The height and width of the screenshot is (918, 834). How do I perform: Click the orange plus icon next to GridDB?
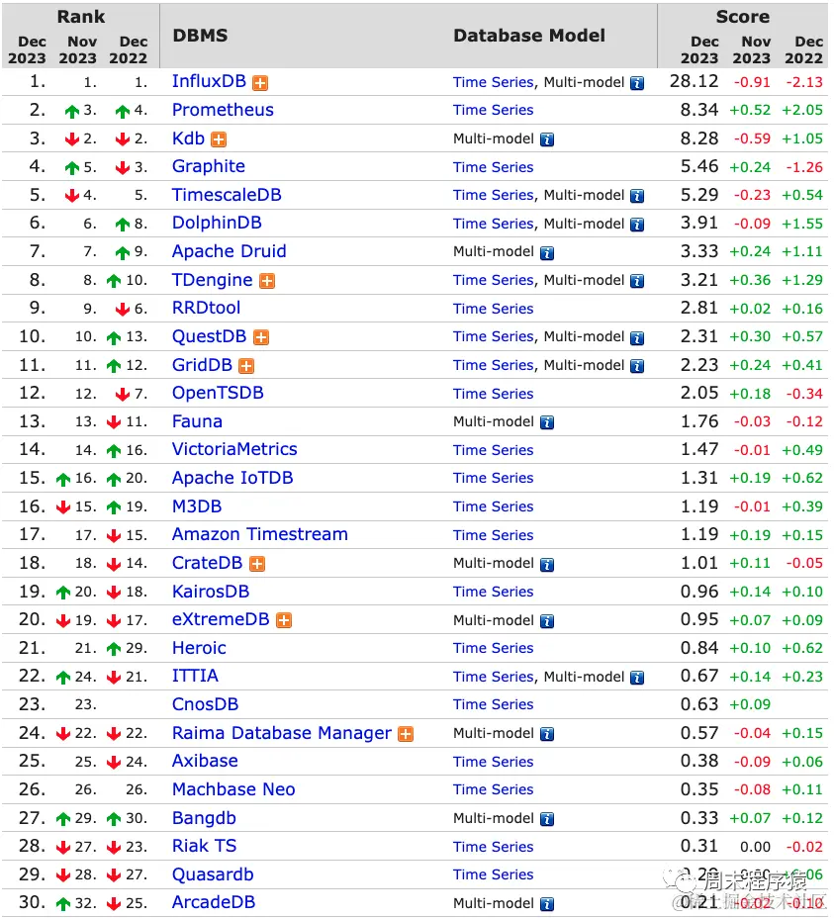pos(246,366)
